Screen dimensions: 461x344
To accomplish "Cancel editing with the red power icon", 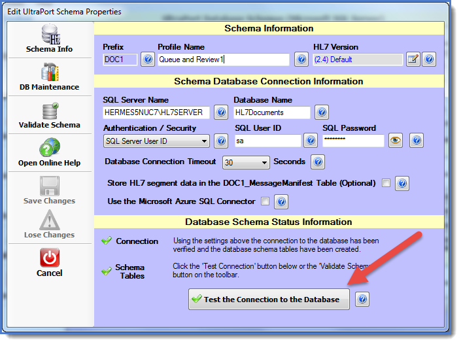I will click(50, 257).
